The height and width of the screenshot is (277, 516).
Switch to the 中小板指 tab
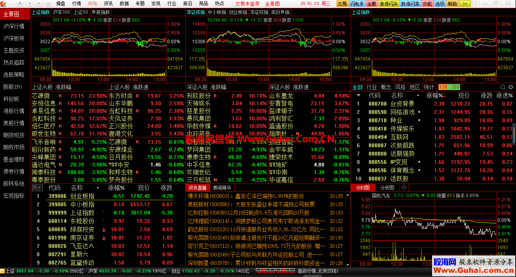[217, 12]
